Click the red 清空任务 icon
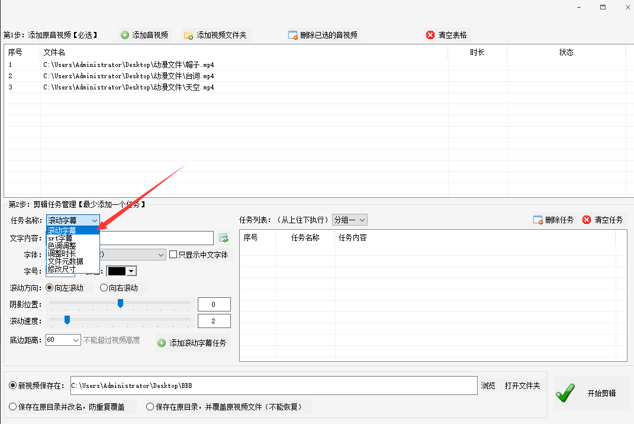The height and width of the screenshot is (424, 634). pyautogui.click(x=586, y=220)
